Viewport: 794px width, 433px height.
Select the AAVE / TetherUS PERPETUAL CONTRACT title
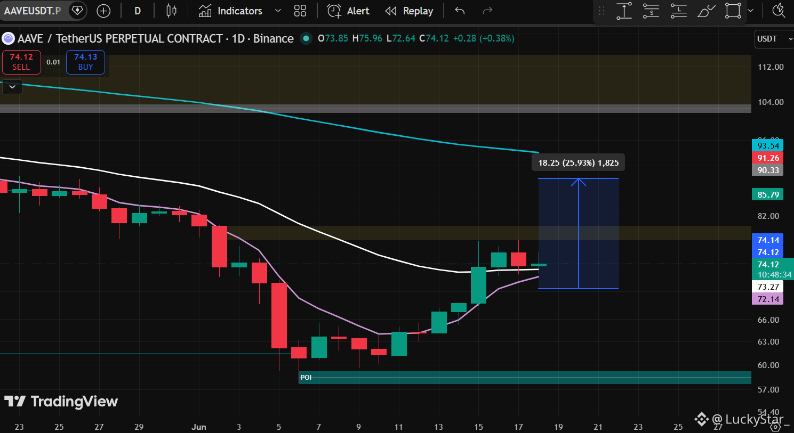121,38
